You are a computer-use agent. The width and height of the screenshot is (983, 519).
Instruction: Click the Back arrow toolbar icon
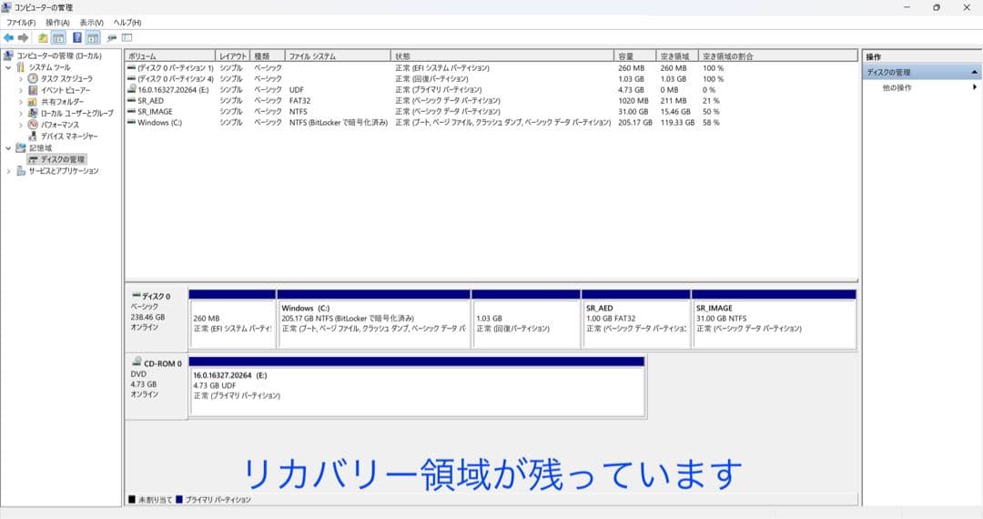click(9, 38)
